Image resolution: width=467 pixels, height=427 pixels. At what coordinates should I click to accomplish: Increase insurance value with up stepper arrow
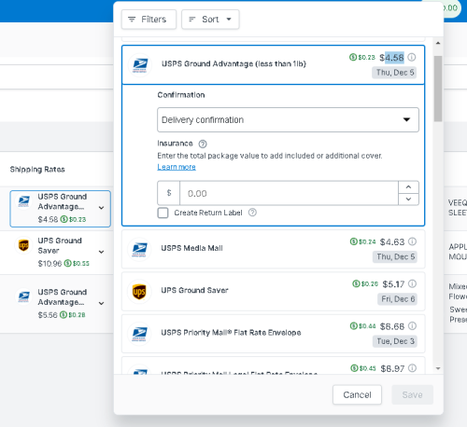[x=408, y=187]
